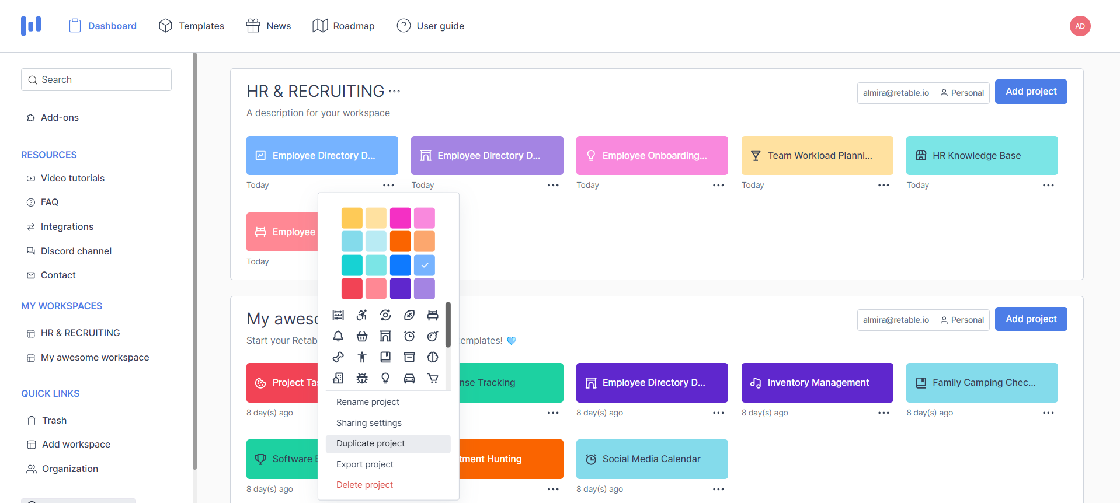Pick the abacus icon in icon picker
Image resolution: width=1120 pixels, height=503 pixels.
point(338,315)
